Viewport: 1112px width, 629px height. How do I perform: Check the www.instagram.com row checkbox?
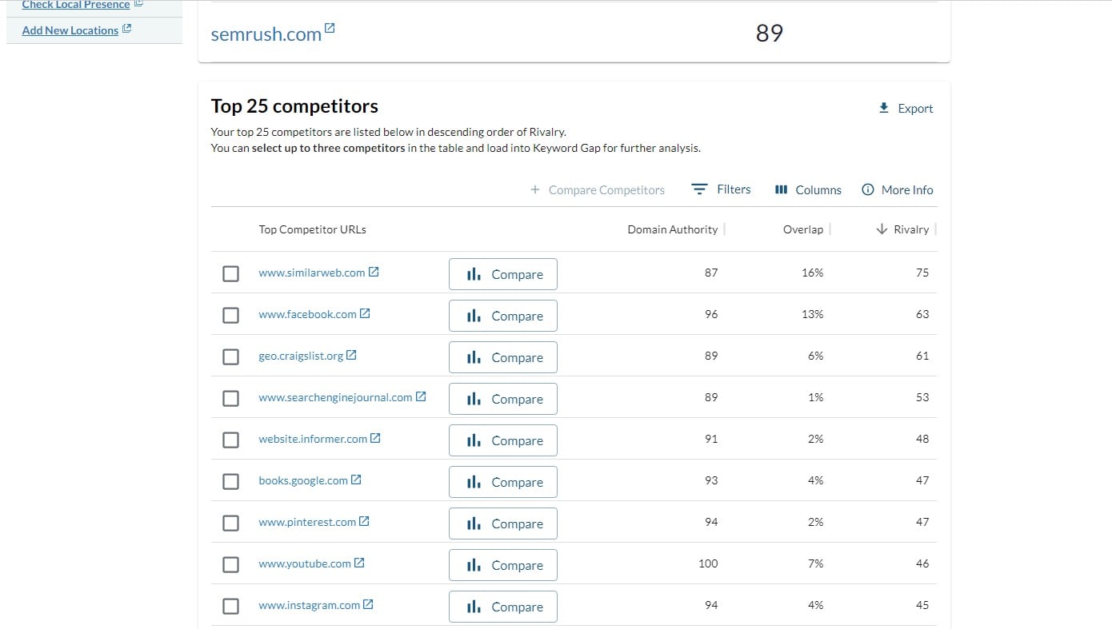[x=230, y=606]
